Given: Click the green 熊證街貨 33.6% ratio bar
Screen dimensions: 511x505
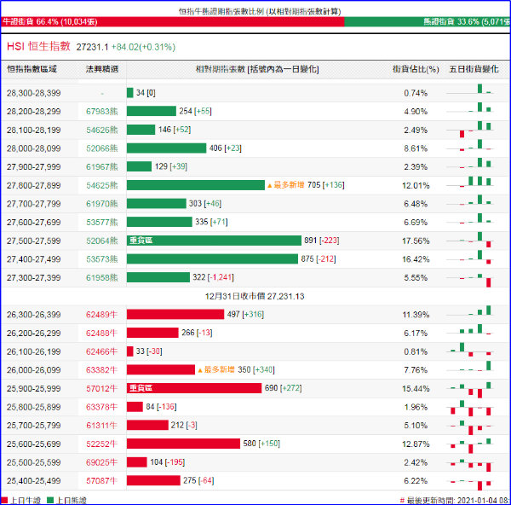Looking at the screenshot, I should point(428,22).
